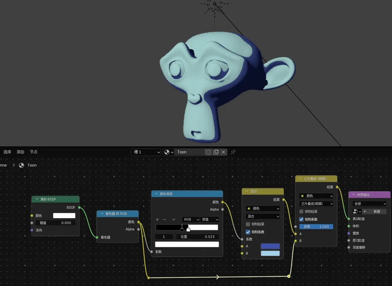Open the RGB color mode dropdown

(x=191, y=219)
